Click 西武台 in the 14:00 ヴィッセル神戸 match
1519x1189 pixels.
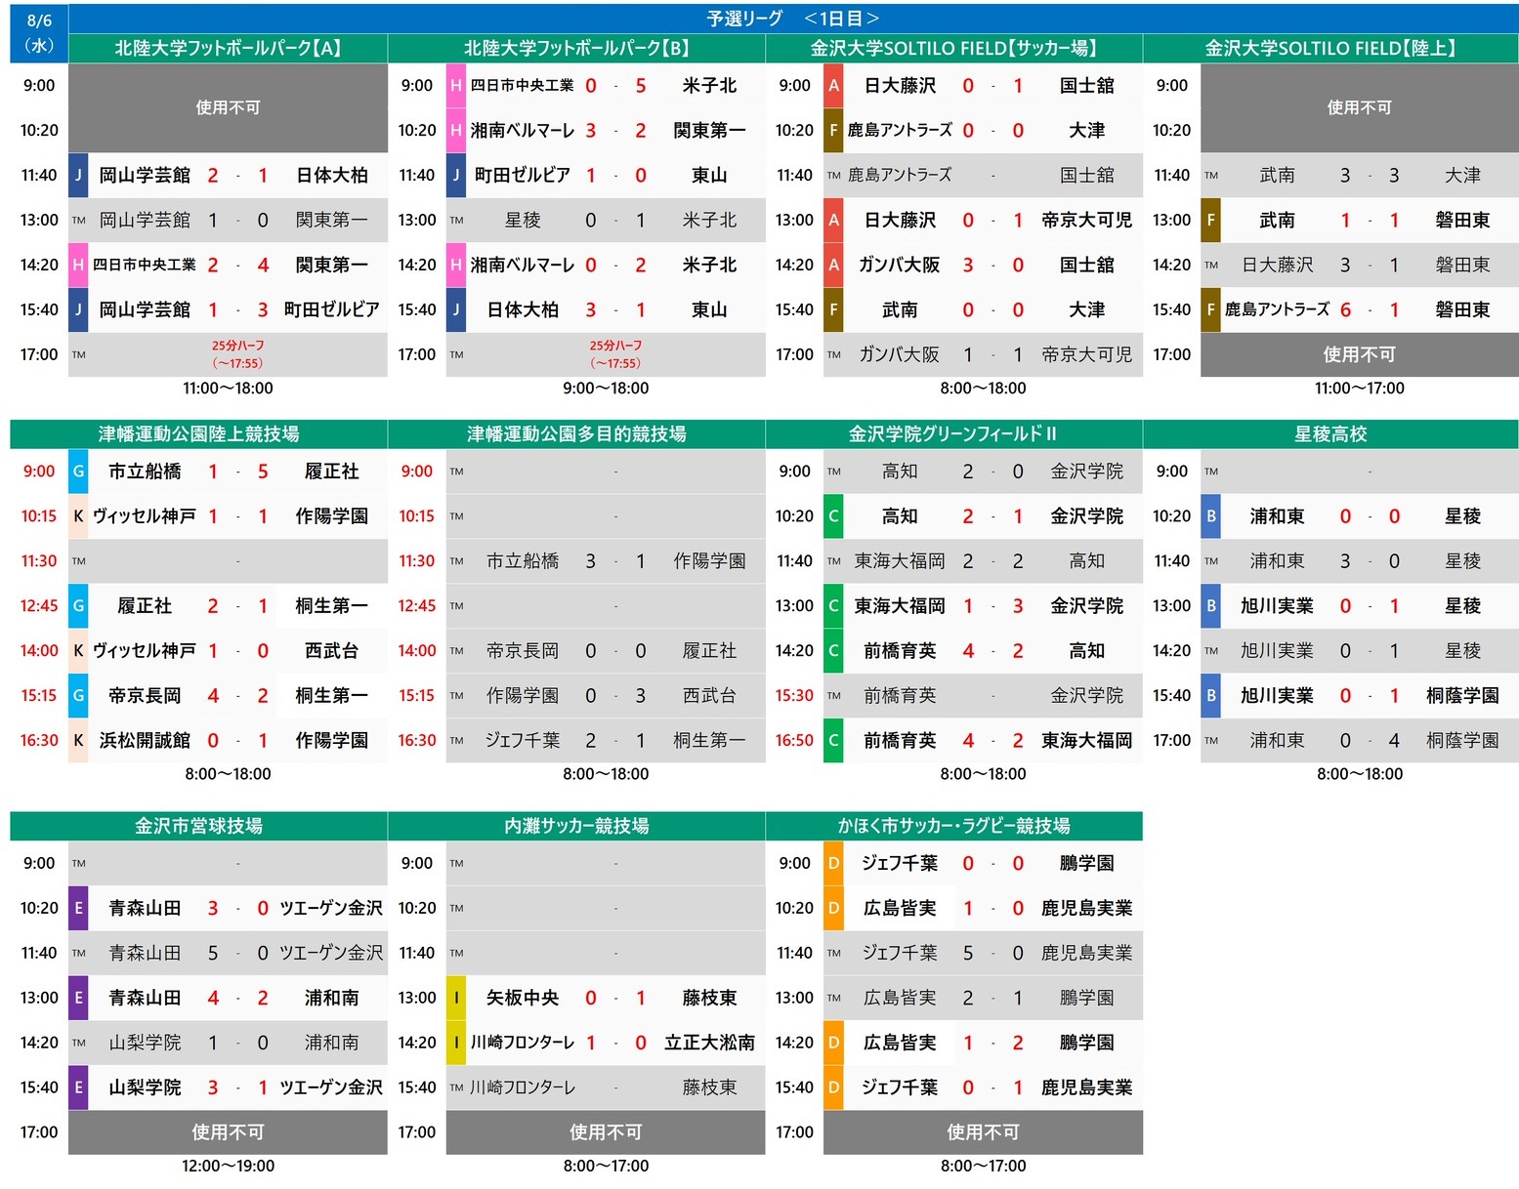[x=331, y=651]
